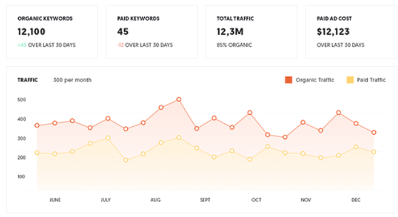Screen dimensions: 398x217
Task: Click the Organic Traffic orange legend swatch
Action: 289,80
